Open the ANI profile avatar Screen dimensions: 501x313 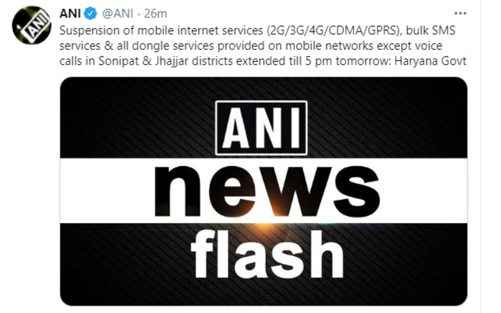pos(32,25)
